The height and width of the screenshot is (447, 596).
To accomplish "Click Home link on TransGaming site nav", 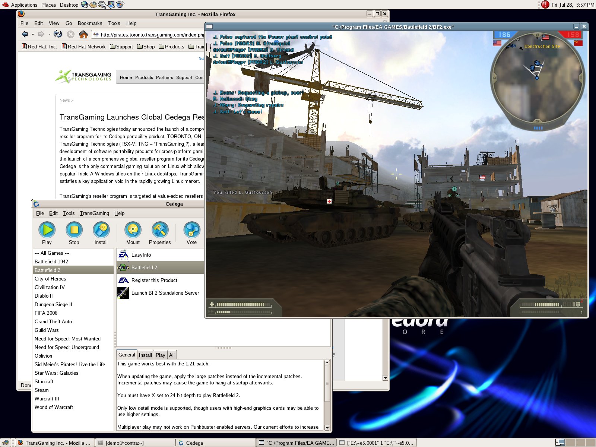I will [126, 77].
